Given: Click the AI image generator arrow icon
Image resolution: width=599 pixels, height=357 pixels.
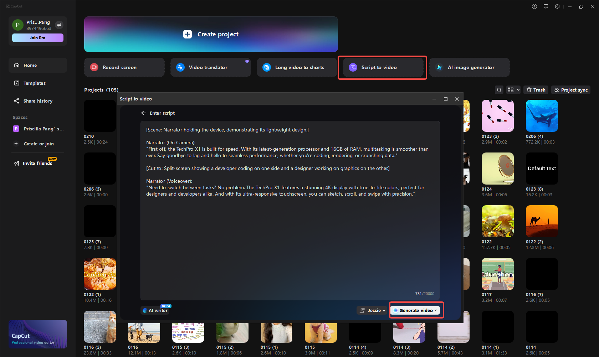Looking at the screenshot, I should pos(439,67).
